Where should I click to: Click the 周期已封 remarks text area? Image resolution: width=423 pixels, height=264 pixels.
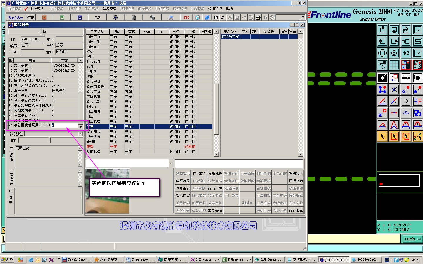[x=46, y=156]
